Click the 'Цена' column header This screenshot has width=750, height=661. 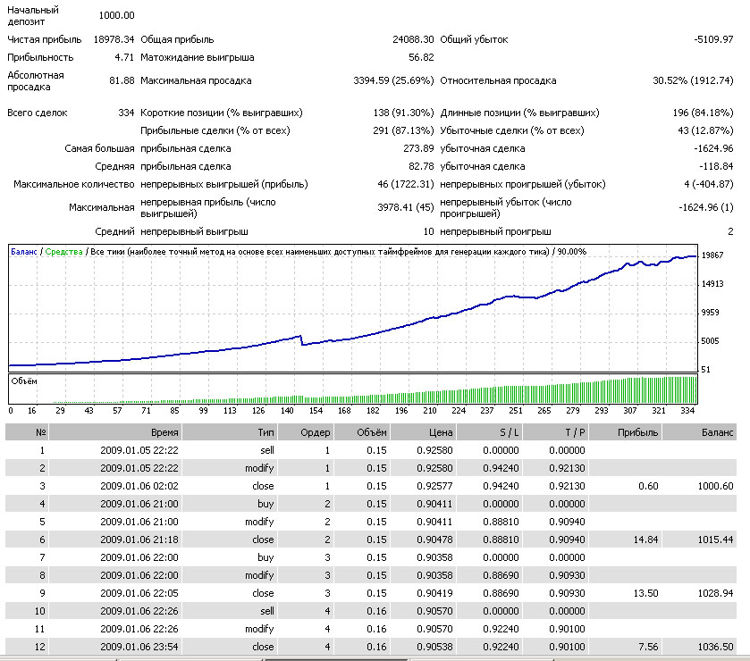[422, 432]
